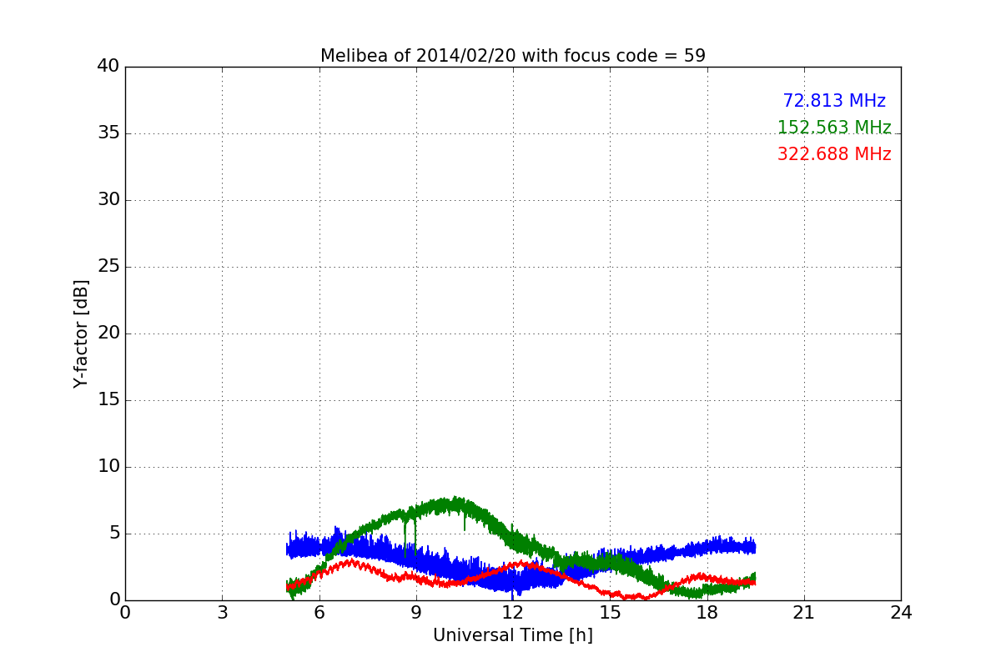The height and width of the screenshot is (667, 1001).
Task: Click the Universal Time [h] axis label
Action: [x=513, y=635]
